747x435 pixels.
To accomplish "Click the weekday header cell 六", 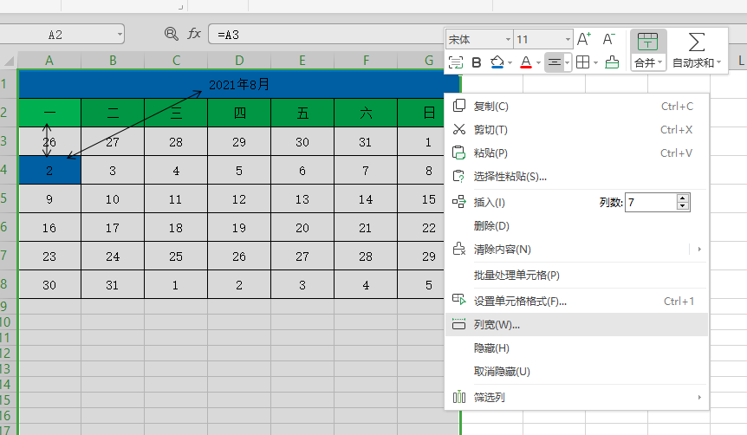I will click(366, 113).
